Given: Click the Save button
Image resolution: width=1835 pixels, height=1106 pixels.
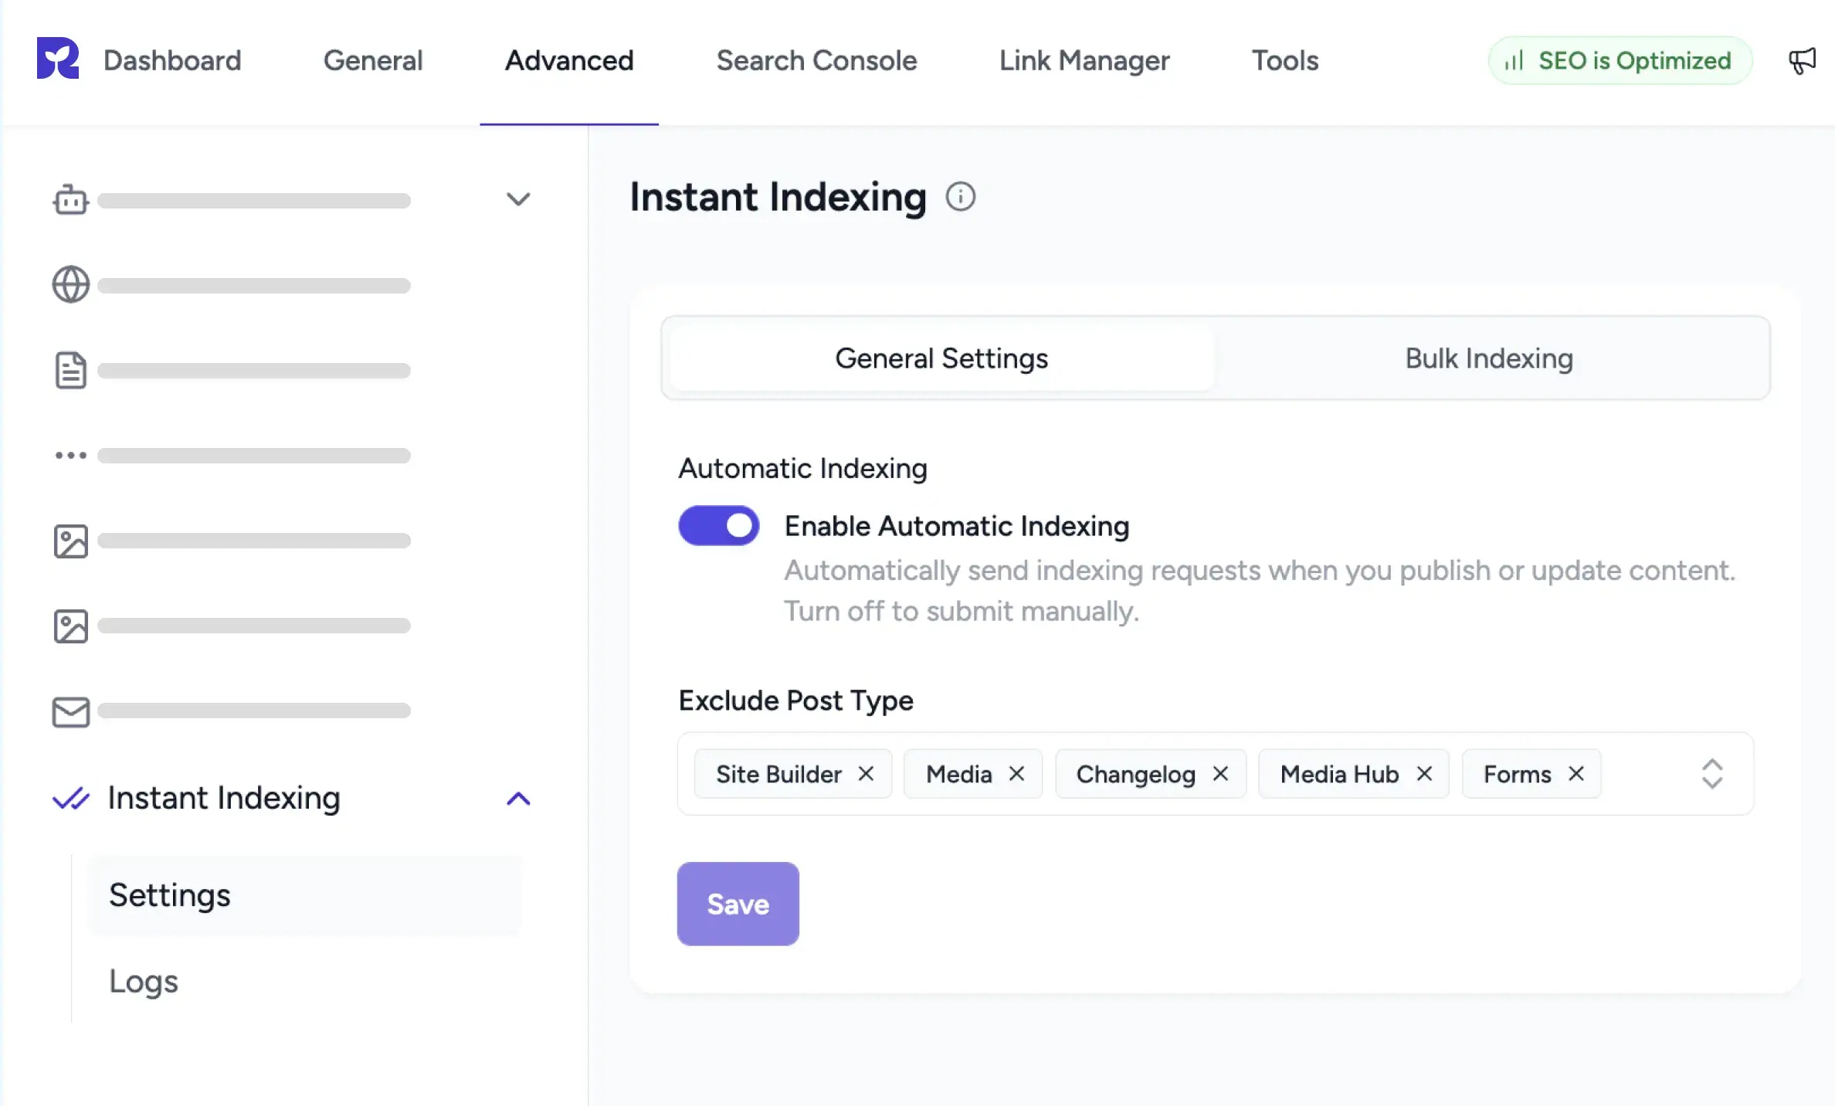Looking at the screenshot, I should [x=738, y=904].
